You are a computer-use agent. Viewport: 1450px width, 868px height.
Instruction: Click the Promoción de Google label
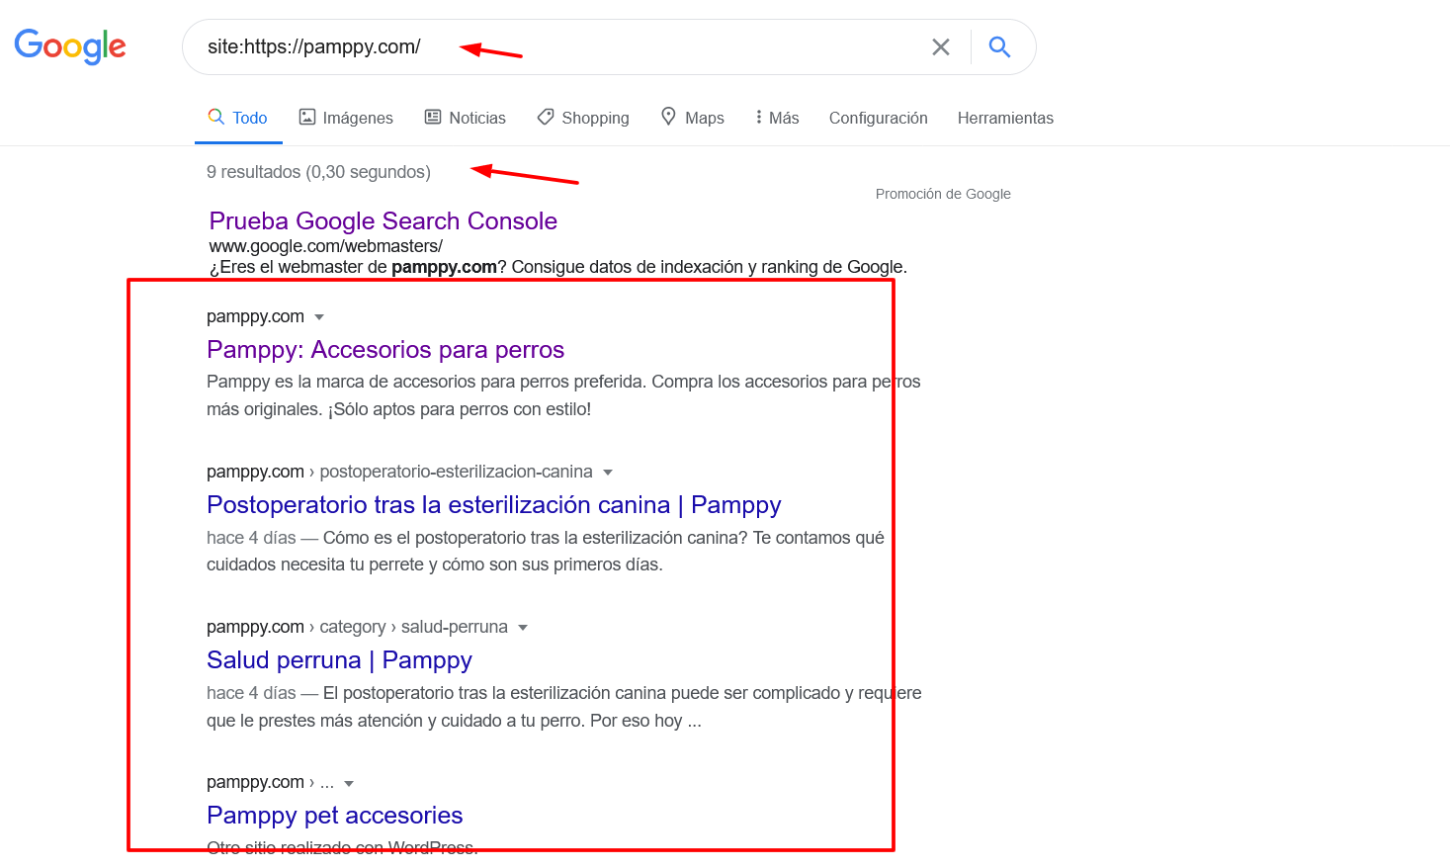[943, 194]
